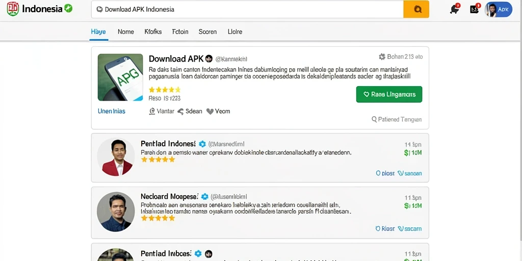
Task: Click the blue verified badge on Necloard Moapesei
Action: (205, 197)
